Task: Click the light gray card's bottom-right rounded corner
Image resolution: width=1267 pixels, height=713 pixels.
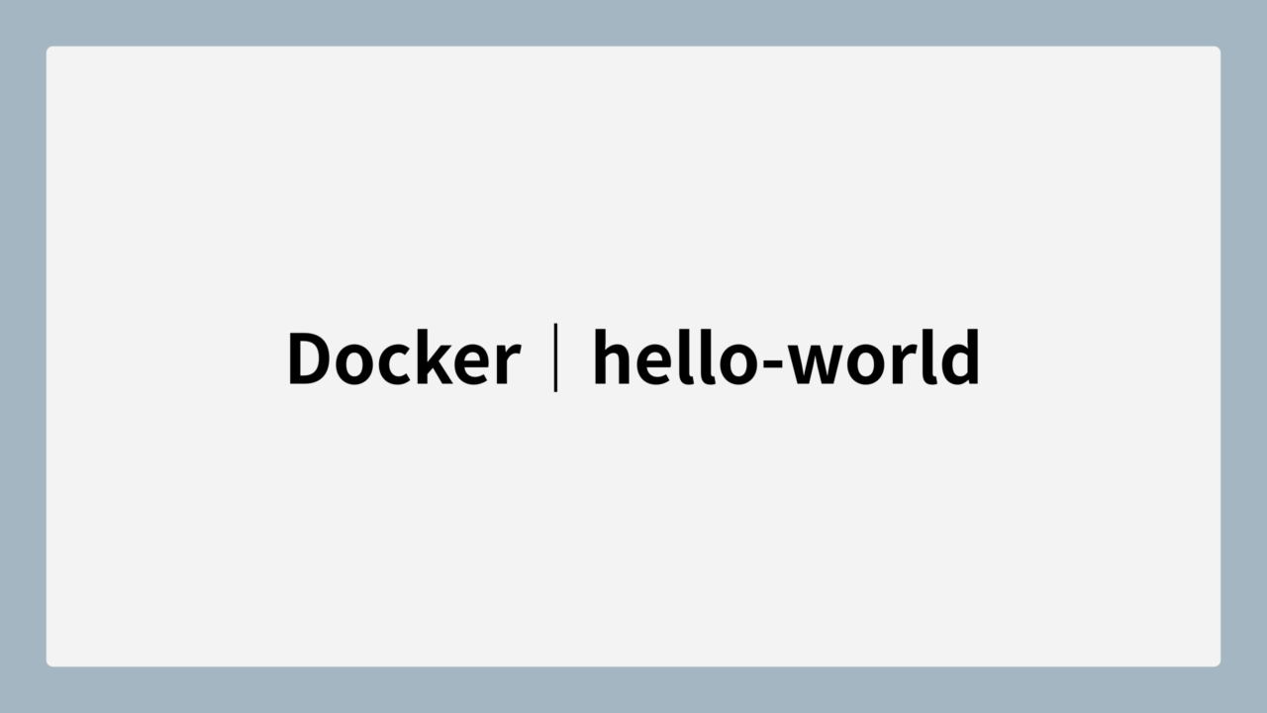Action: point(1216,662)
